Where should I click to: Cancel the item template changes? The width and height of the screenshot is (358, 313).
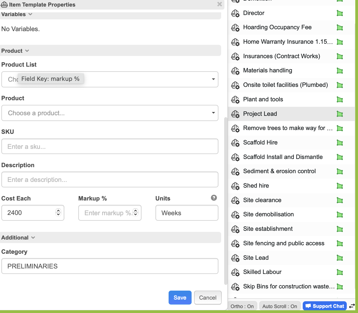coord(207,298)
